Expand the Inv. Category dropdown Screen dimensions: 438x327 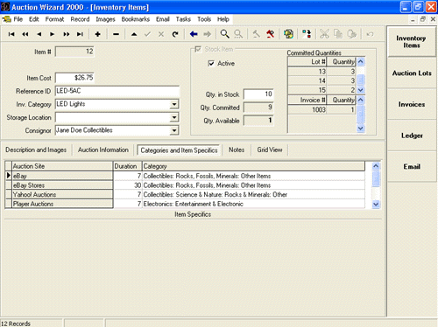[174, 104]
